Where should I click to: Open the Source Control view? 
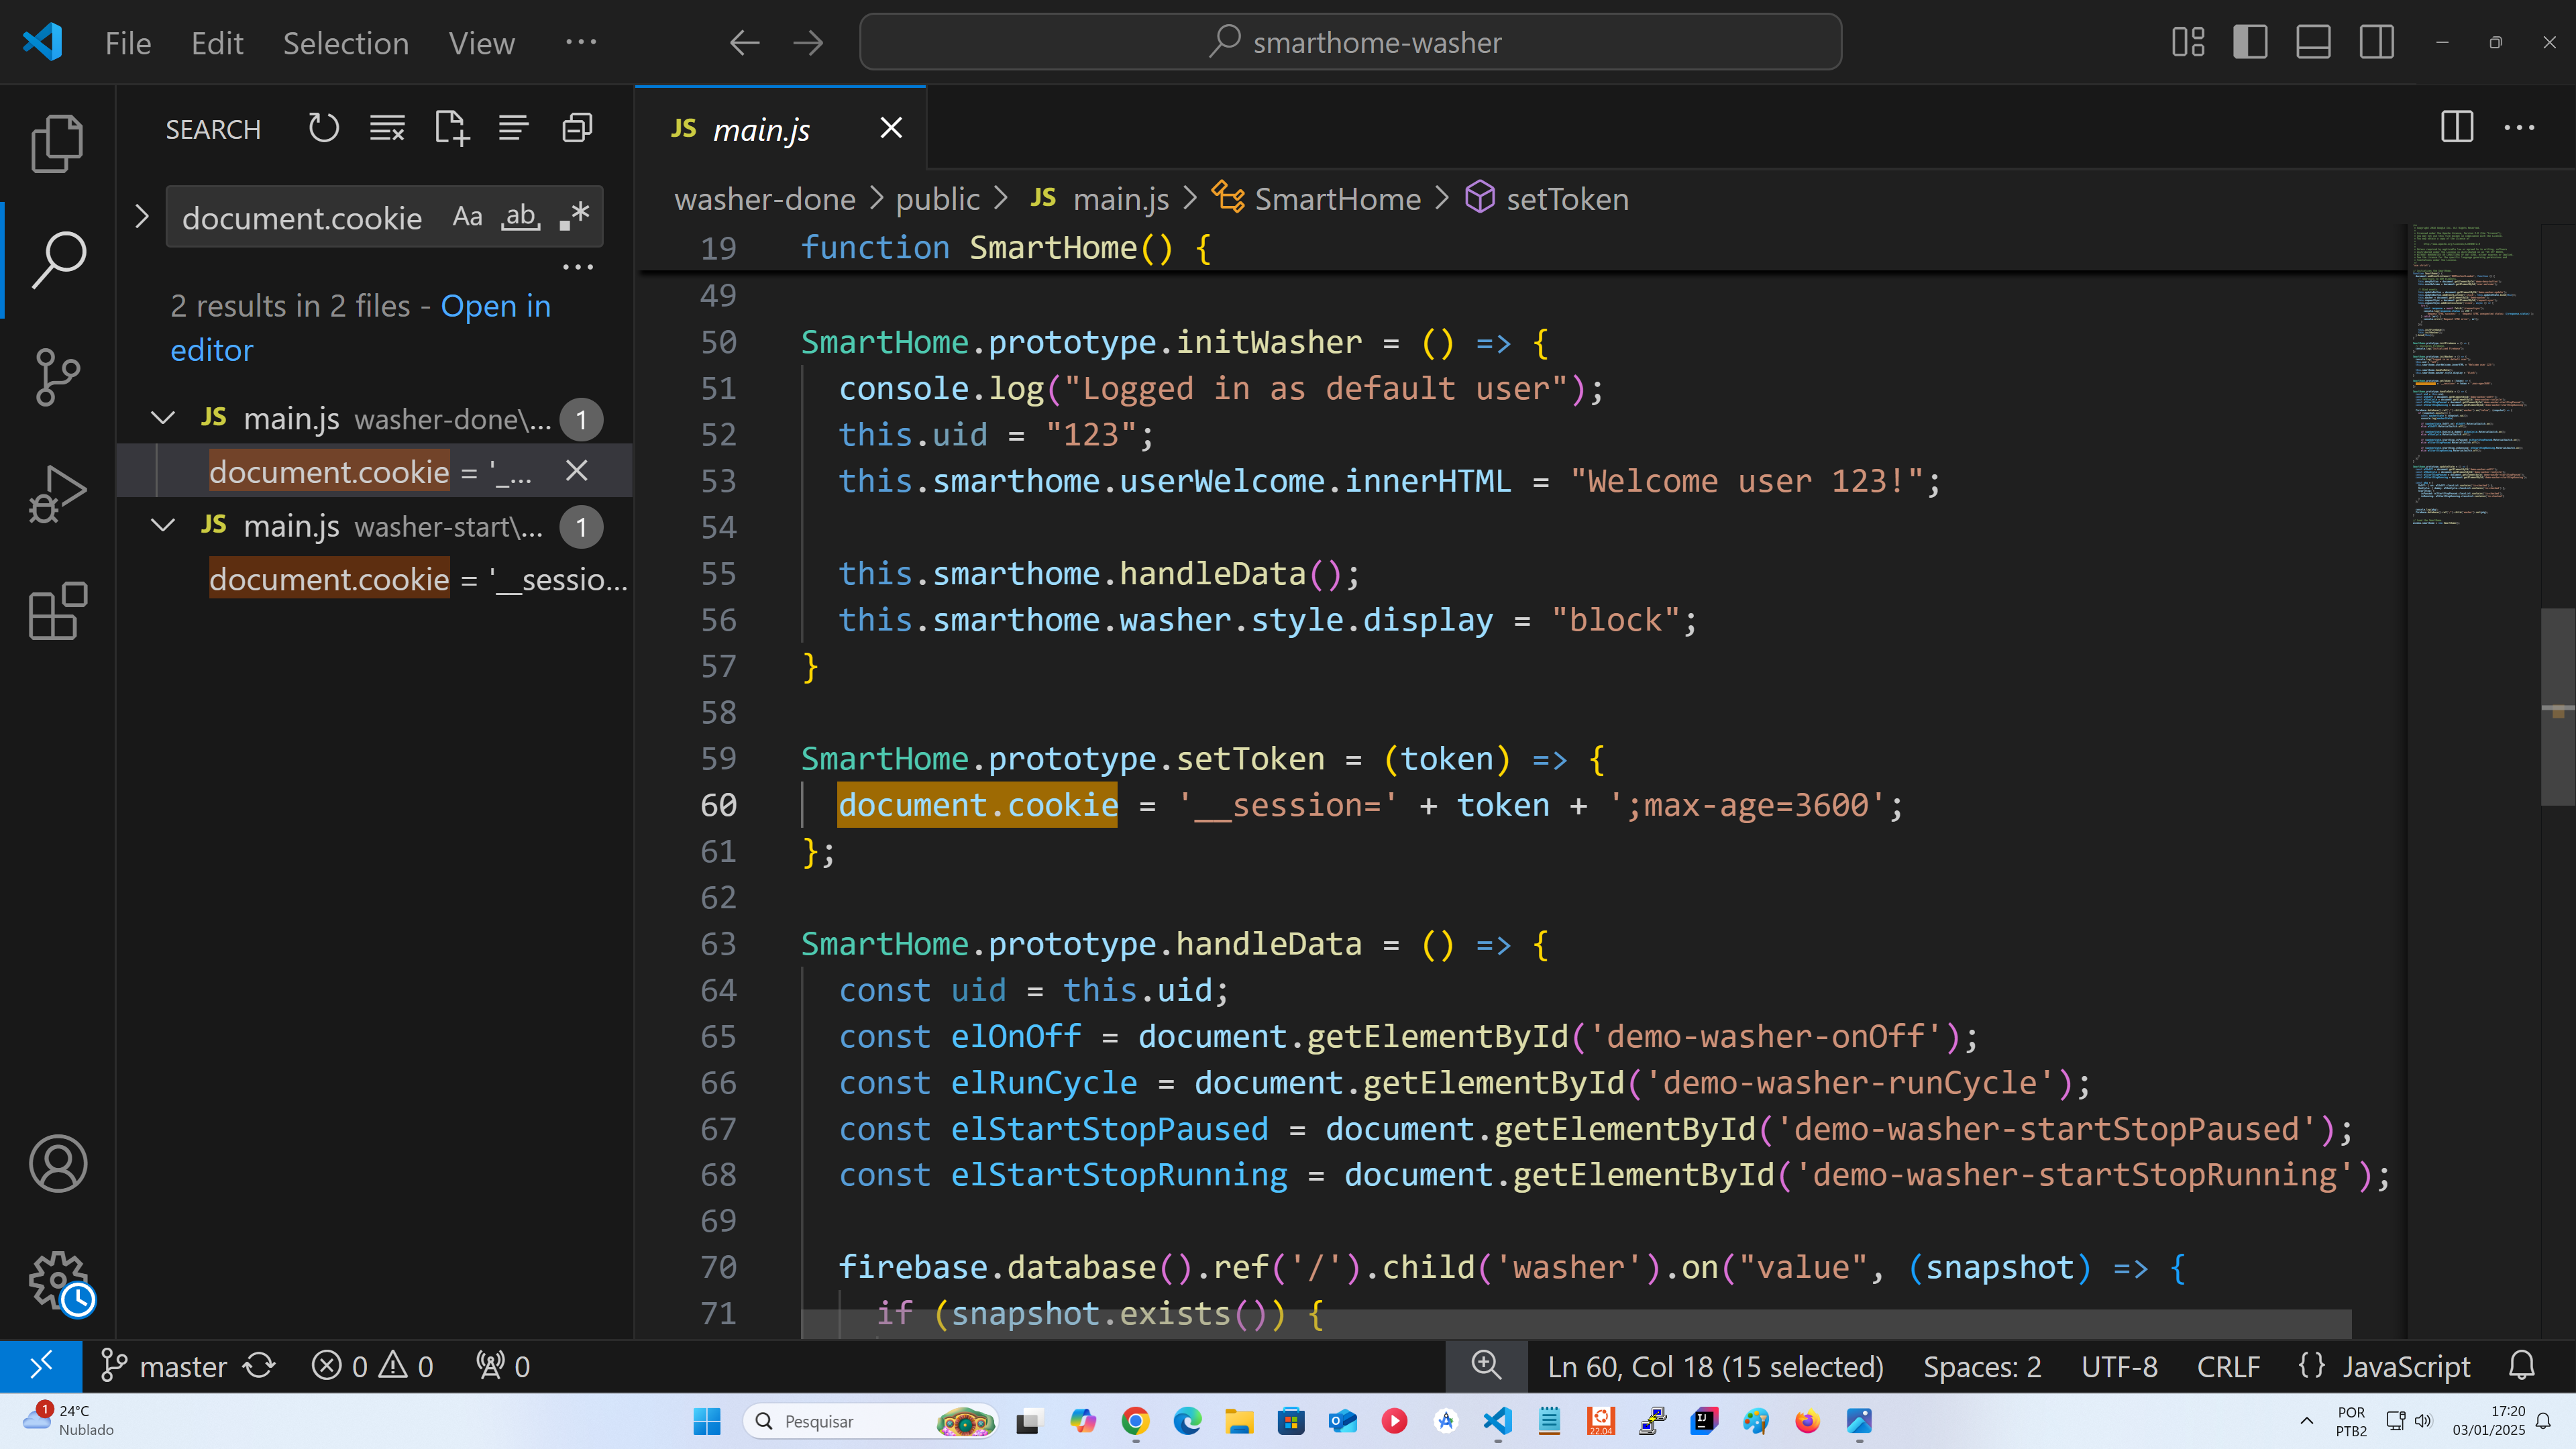(57, 377)
